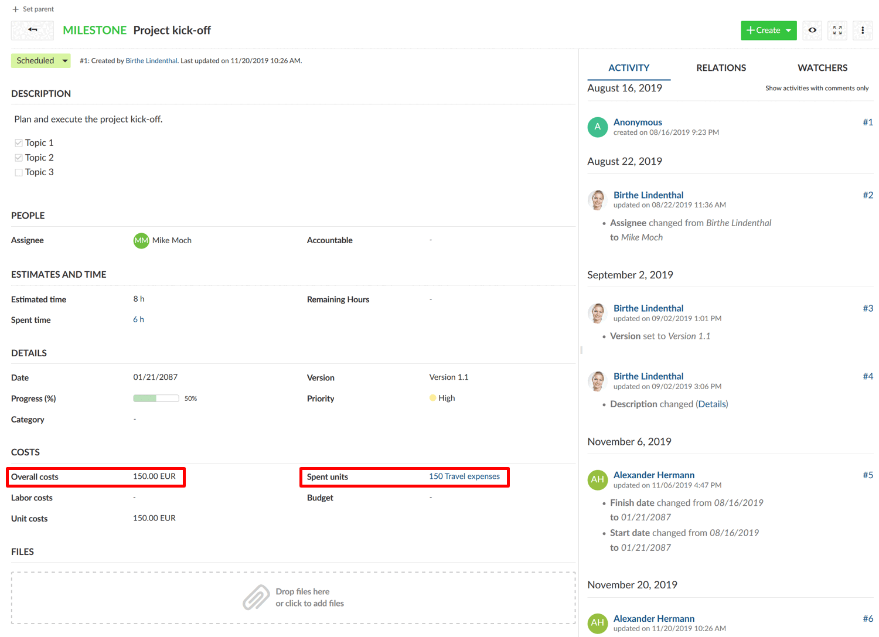The height and width of the screenshot is (637, 879).
Task: Open the Scheduled status dropdown
Action: [40, 60]
